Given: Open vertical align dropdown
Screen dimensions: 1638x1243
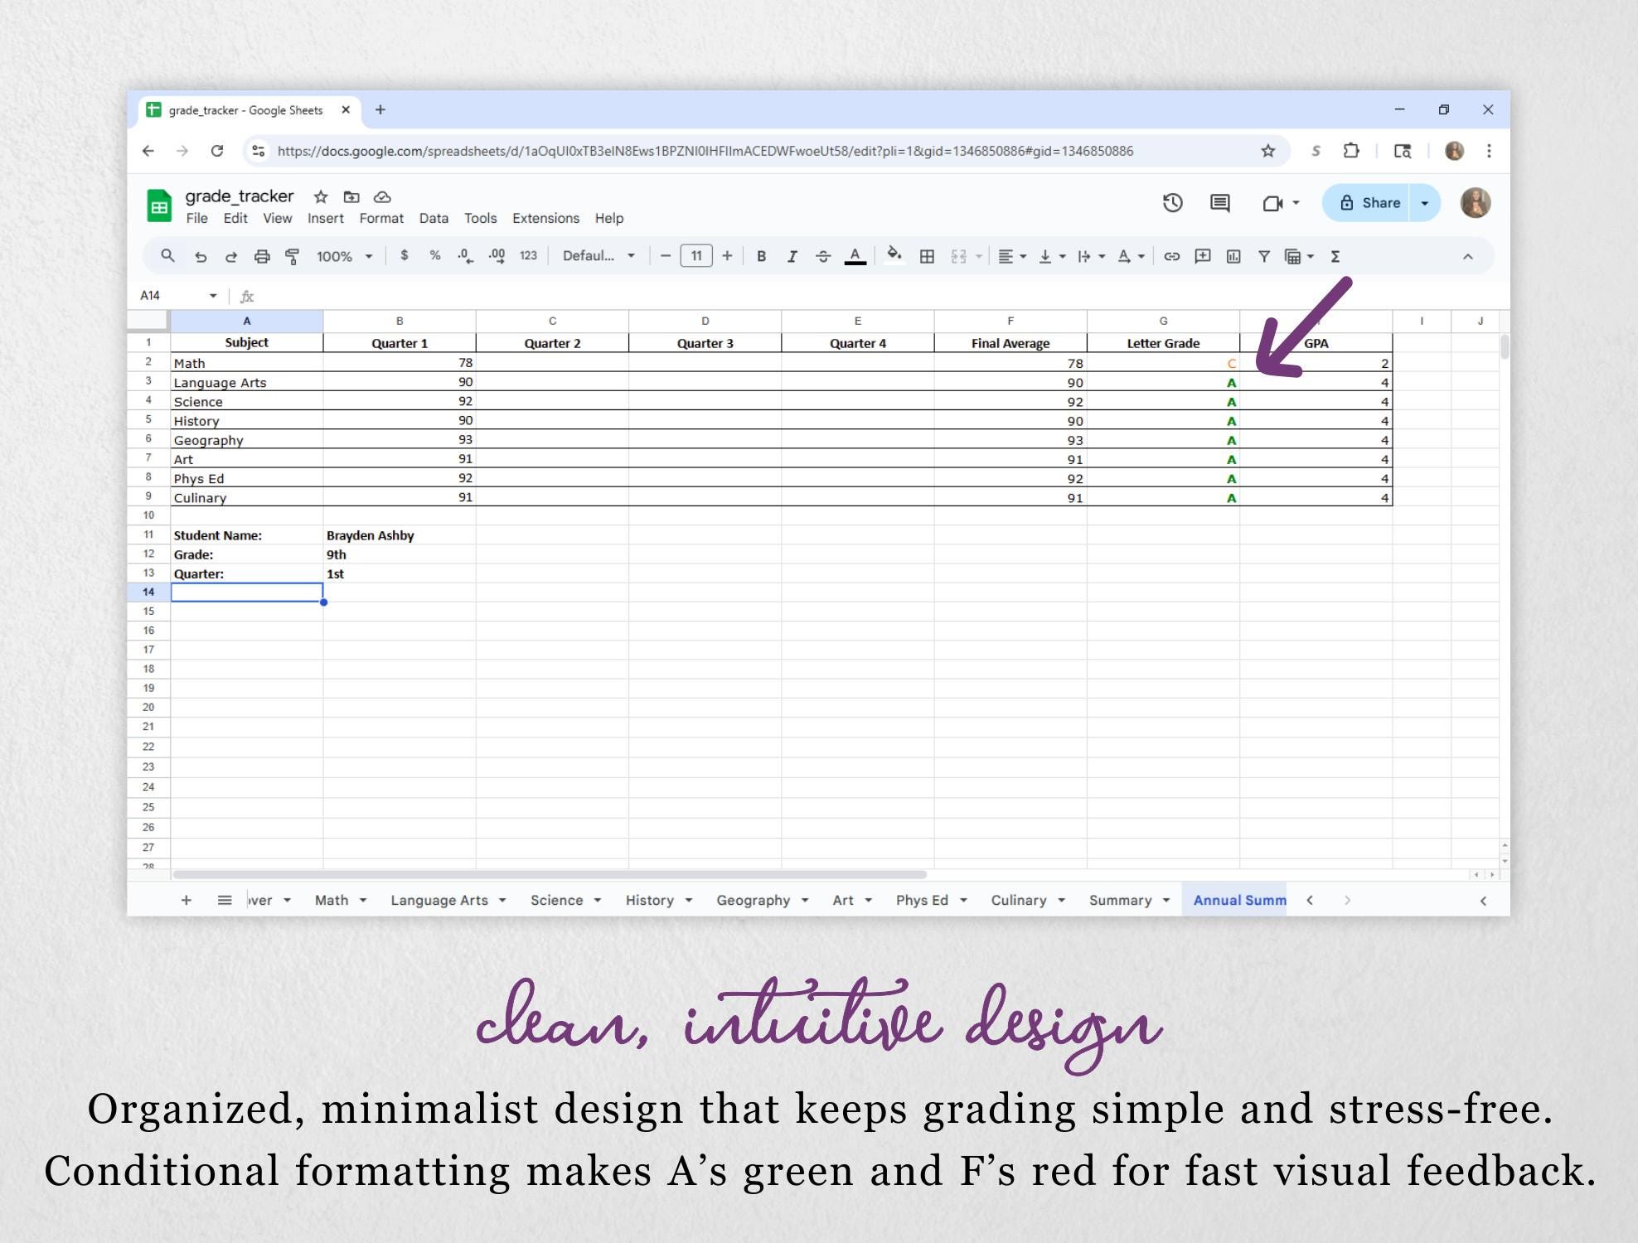Looking at the screenshot, I should pyautogui.click(x=1052, y=257).
